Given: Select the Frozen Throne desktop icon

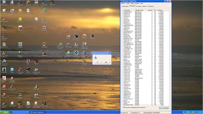Looking at the screenshot, I should pyautogui.click(x=44, y=104).
